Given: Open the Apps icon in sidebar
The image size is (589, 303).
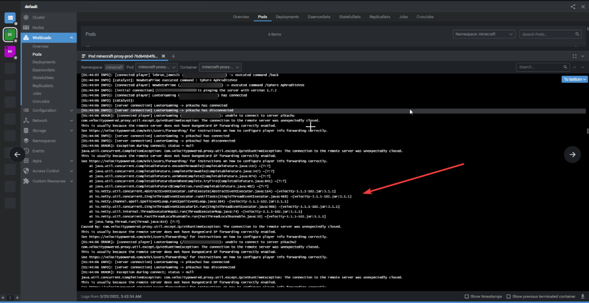Looking at the screenshot, I should click(x=26, y=161).
